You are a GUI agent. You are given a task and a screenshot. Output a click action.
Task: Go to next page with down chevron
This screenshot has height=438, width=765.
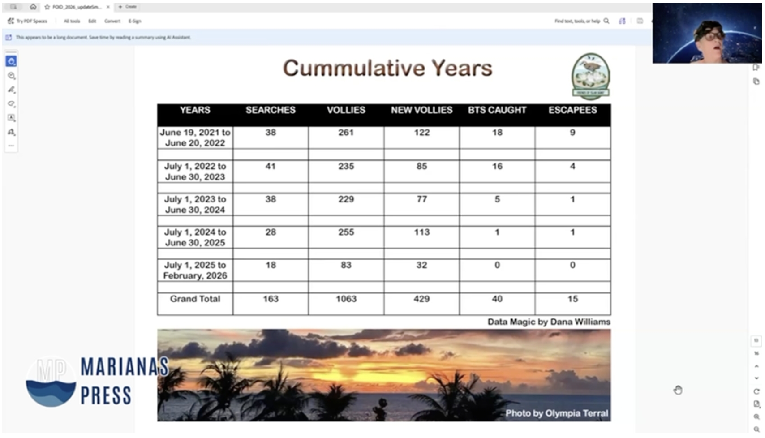click(x=756, y=378)
